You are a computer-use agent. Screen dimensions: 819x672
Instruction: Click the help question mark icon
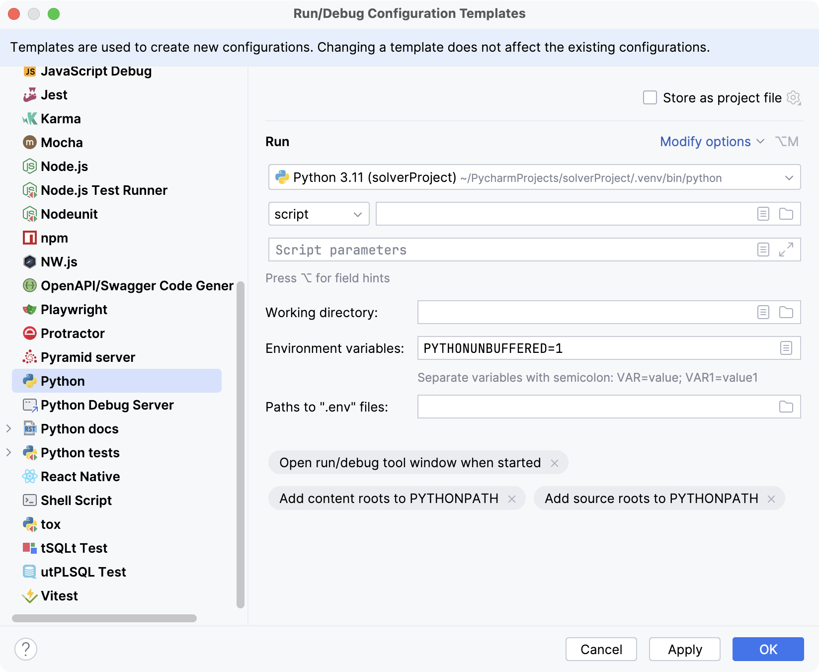26,649
